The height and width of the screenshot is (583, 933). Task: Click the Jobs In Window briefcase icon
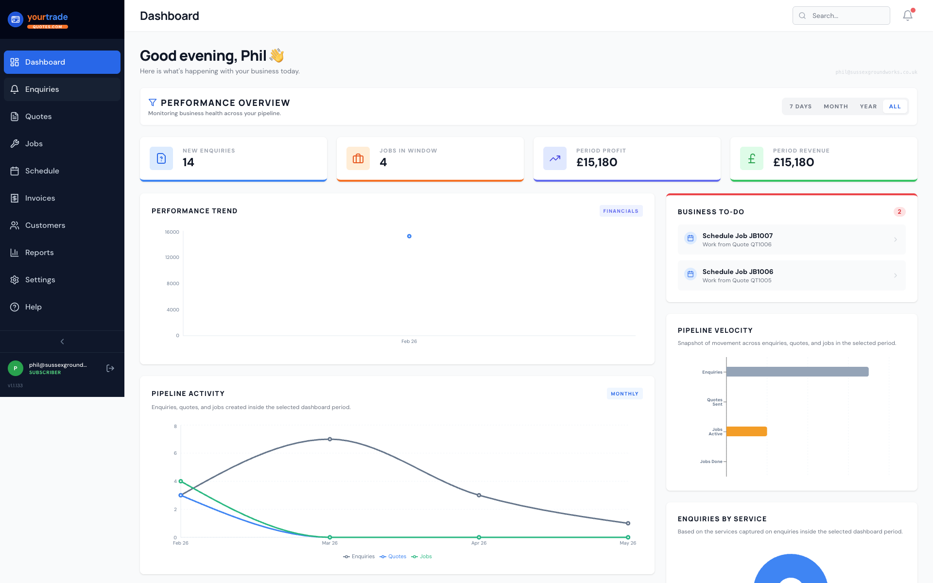tap(358, 158)
